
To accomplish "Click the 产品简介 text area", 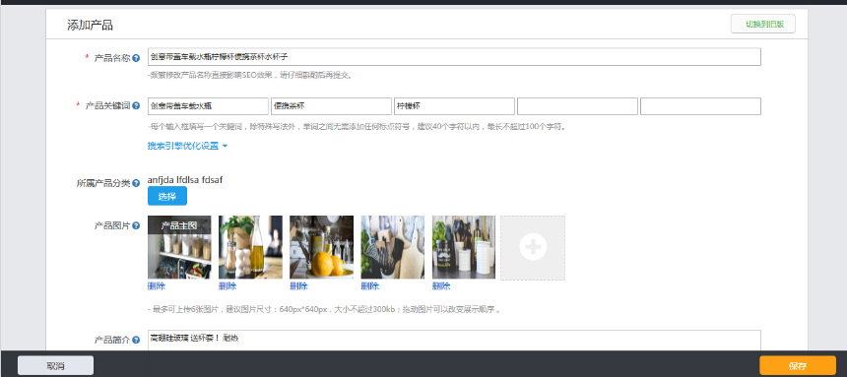I will tap(454, 341).
